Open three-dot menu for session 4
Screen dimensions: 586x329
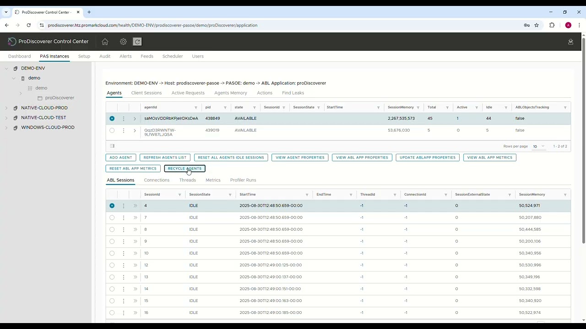pos(123,206)
